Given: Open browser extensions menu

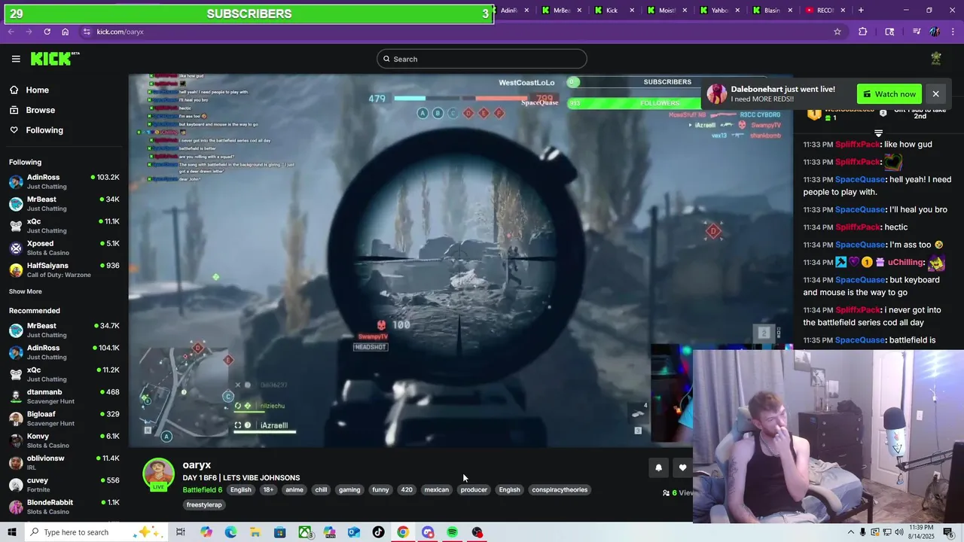Looking at the screenshot, I should tap(862, 32).
